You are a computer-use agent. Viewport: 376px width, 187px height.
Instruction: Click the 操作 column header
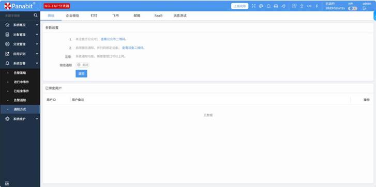(x=366, y=100)
